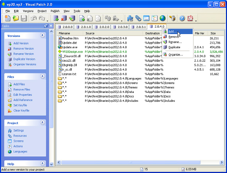Click the Resources paperclip toolbar icon
This screenshot has height=173, width=227.
(138, 18)
